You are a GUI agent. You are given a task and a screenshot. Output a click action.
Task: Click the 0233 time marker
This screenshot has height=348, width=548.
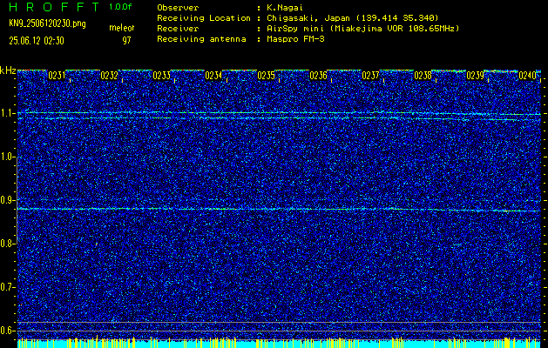[x=161, y=76]
